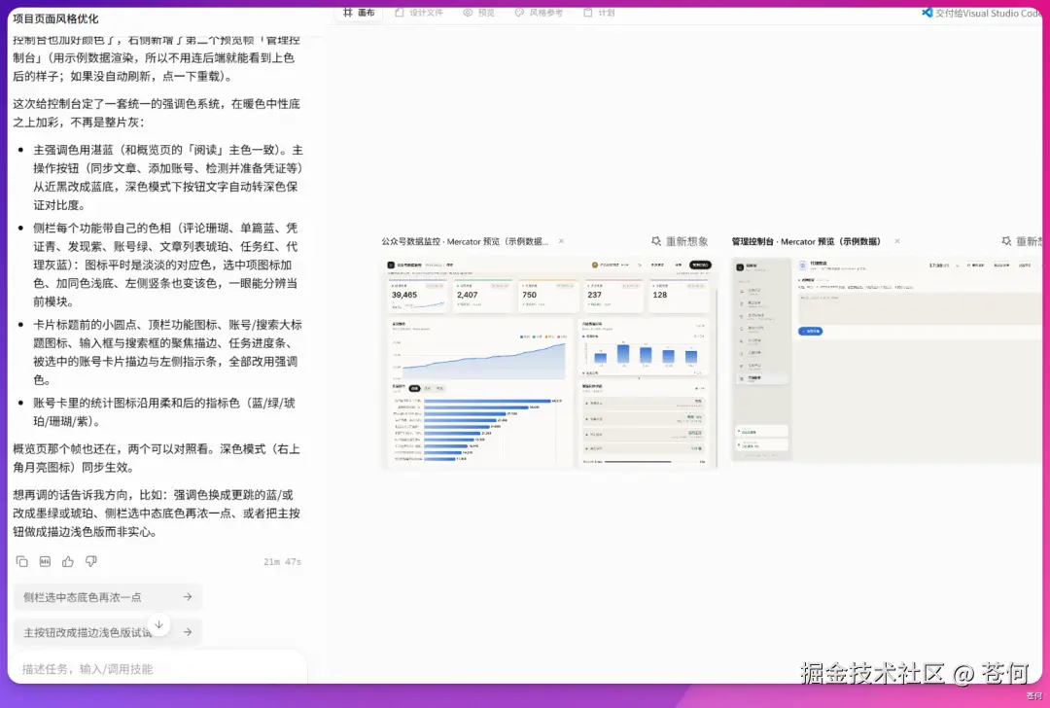Image resolution: width=1050 pixels, height=708 pixels.
Task: Choose suggestion 主按钮改成描边浅色版试试
Action: [108, 632]
